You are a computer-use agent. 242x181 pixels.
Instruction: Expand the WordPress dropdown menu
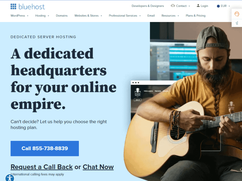coord(19,16)
